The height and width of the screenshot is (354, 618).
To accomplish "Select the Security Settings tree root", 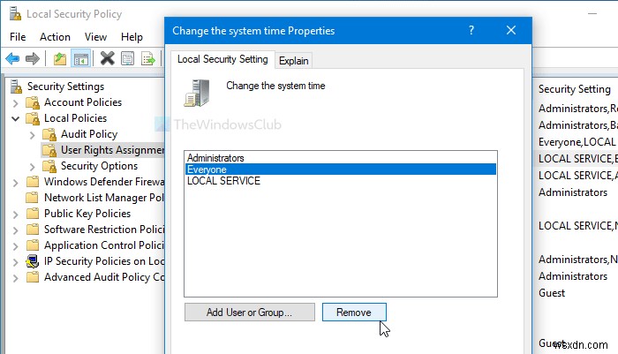I will 65,87.
